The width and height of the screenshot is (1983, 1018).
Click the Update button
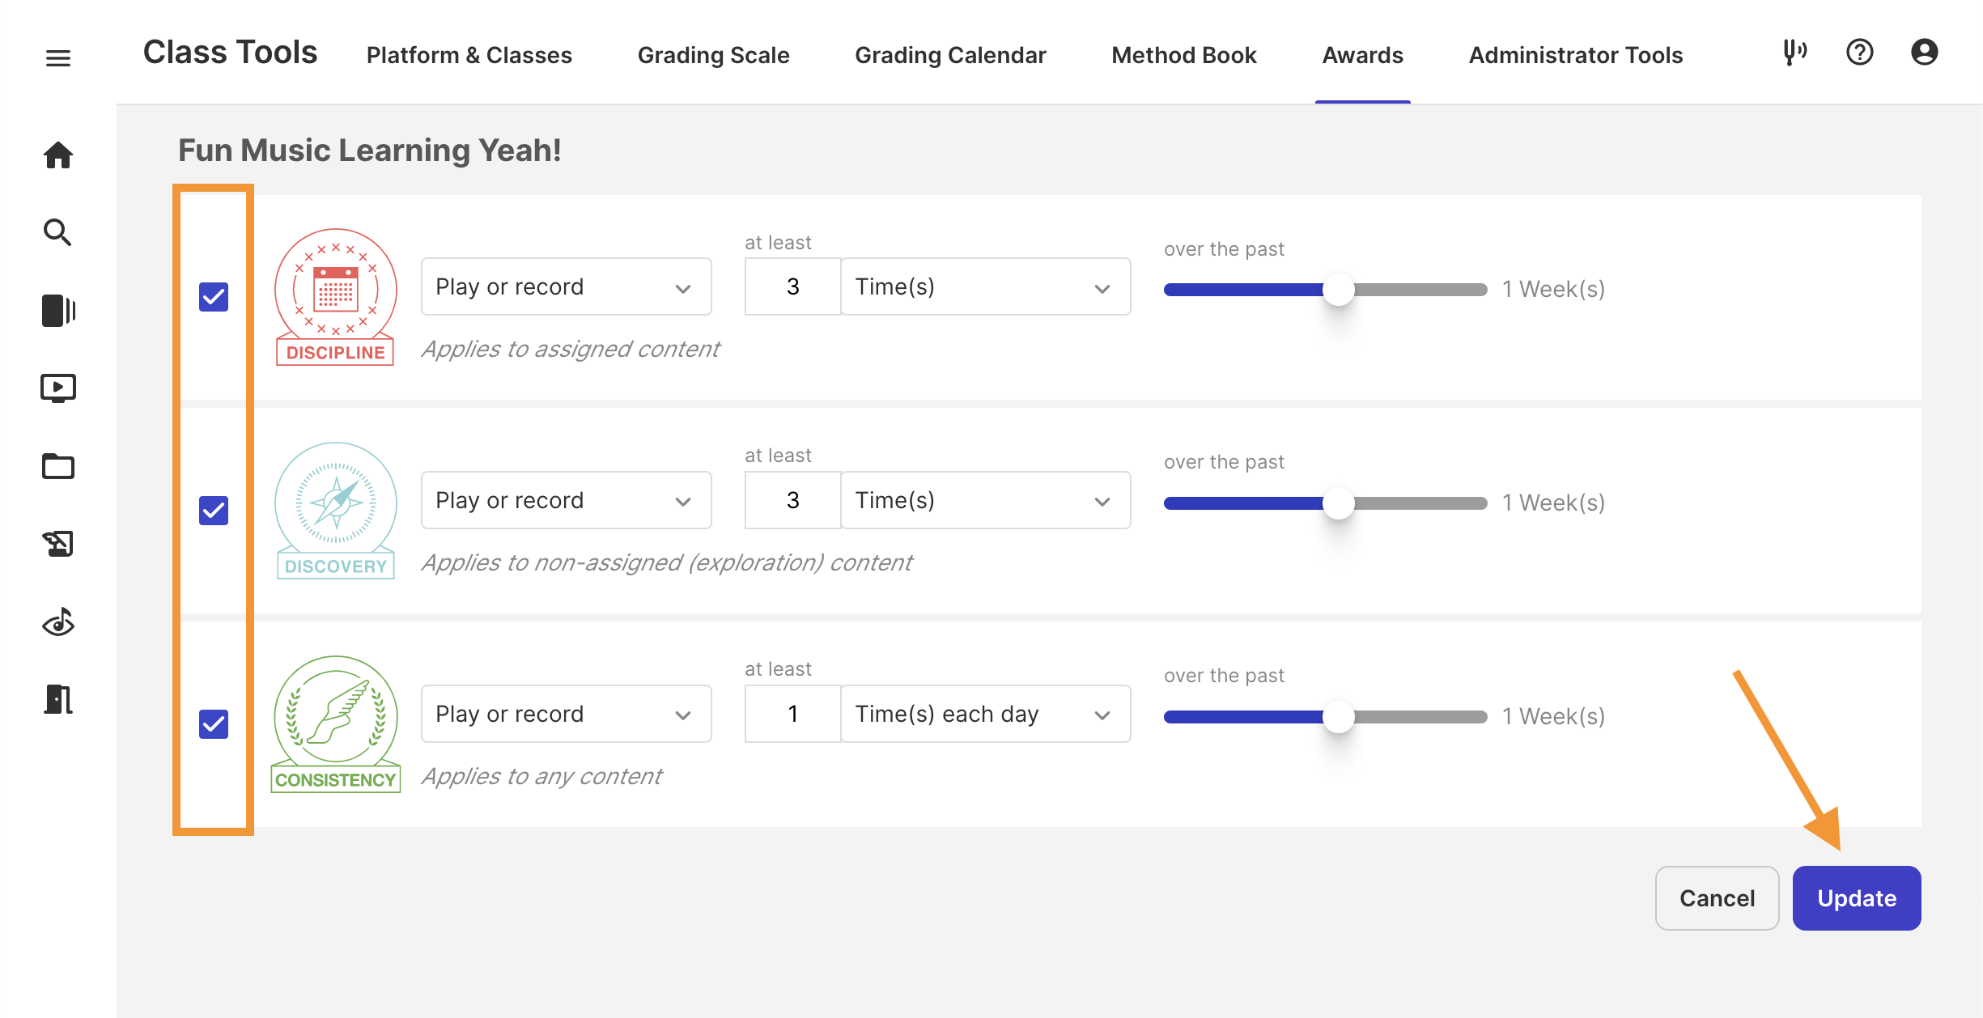1857,898
